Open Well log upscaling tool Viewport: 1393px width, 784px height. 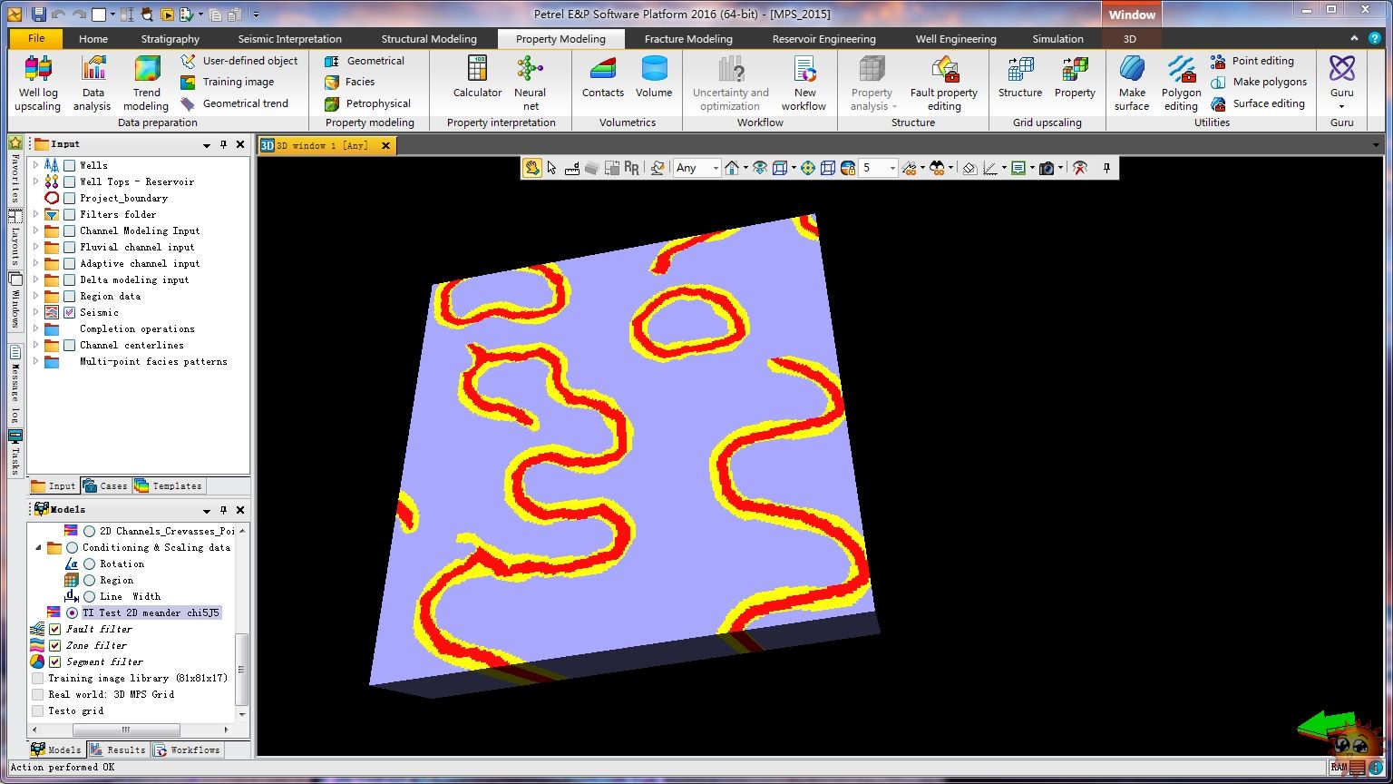pos(38,83)
